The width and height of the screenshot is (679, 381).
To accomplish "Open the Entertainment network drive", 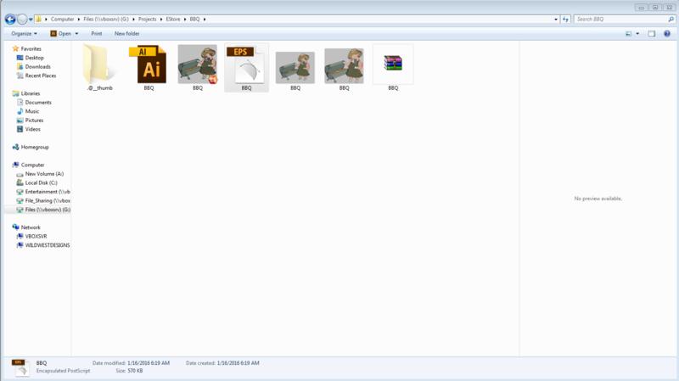I will [48, 192].
